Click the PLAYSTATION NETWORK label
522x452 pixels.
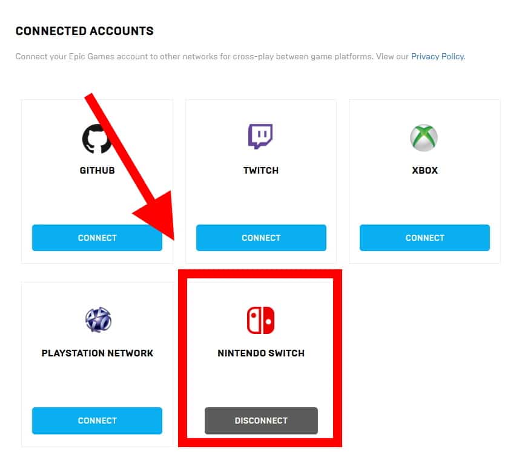click(97, 353)
